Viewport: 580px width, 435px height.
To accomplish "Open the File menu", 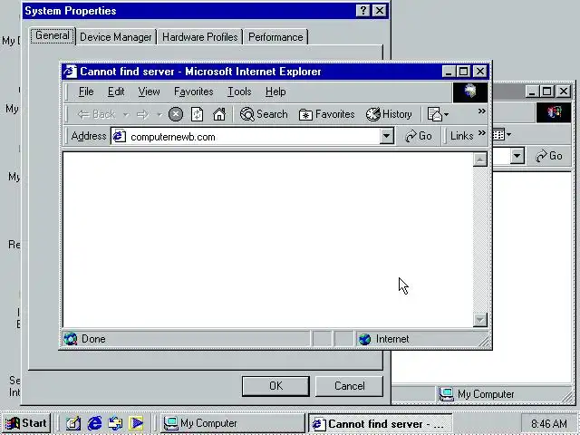I will coord(86,92).
